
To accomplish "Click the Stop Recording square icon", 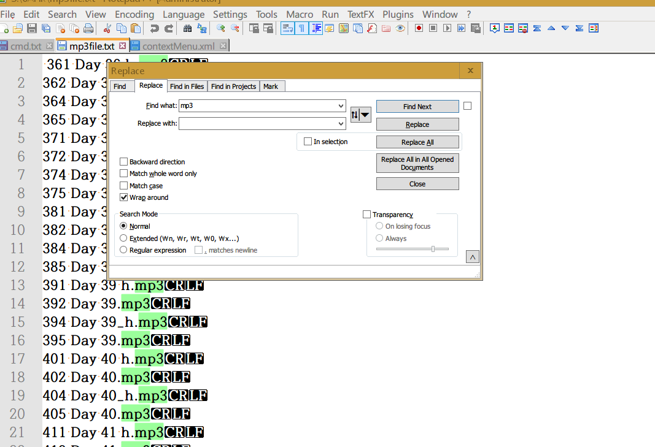I will [433, 28].
